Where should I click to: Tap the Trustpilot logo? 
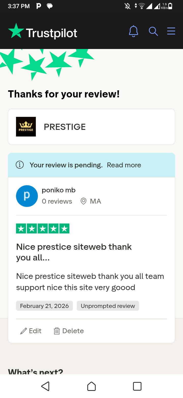43,32
